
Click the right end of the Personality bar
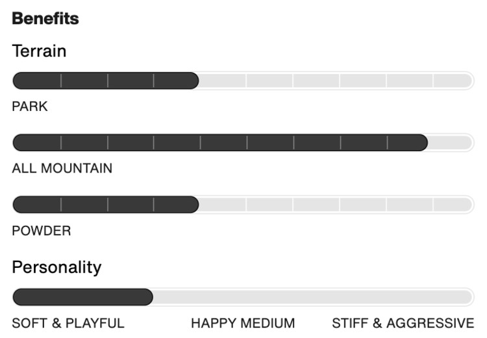click(466, 297)
